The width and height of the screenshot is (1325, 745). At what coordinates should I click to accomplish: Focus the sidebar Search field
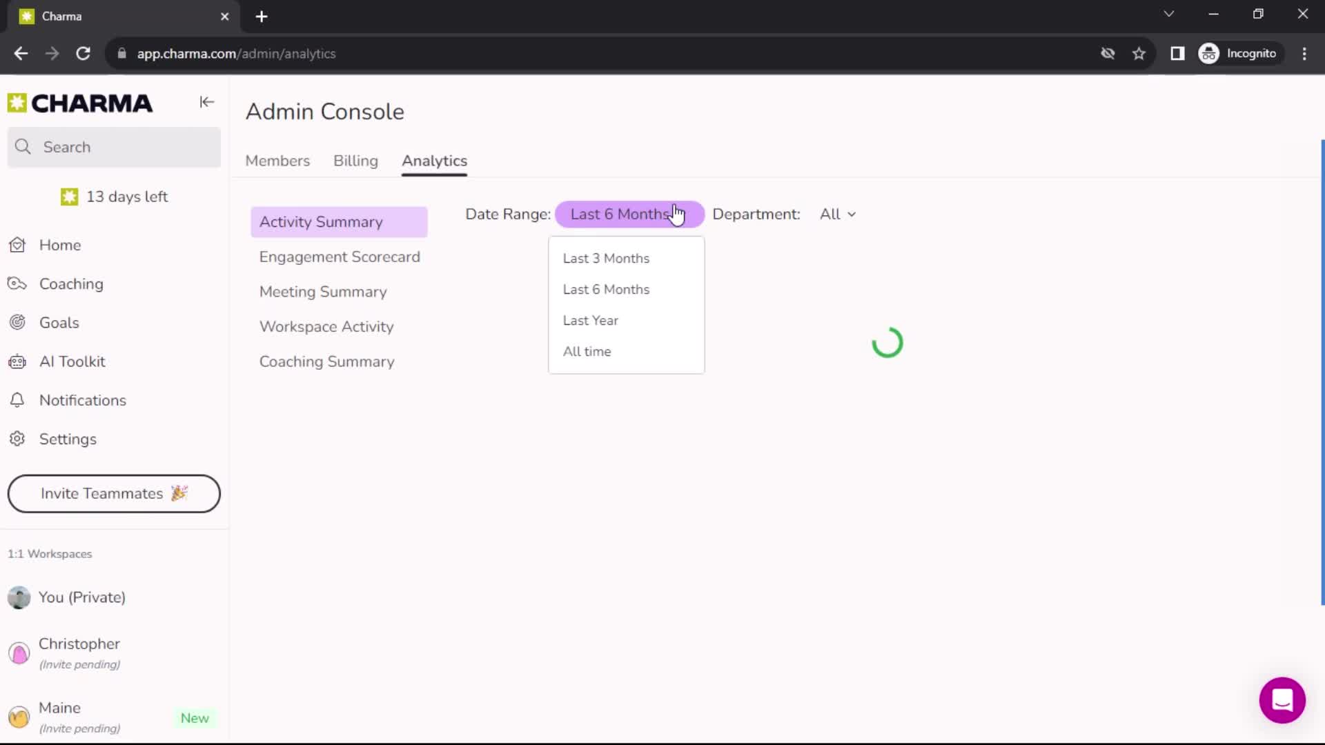[114, 147]
